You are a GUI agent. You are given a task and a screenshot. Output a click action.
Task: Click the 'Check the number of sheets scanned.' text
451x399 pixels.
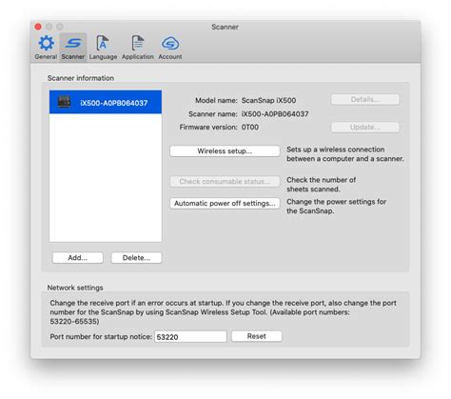click(321, 185)
